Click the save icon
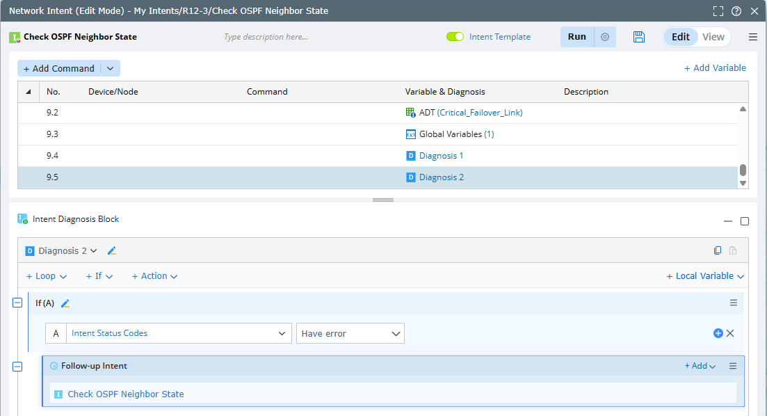The width and height of the screenshot is (767, 416). point(639,37)
